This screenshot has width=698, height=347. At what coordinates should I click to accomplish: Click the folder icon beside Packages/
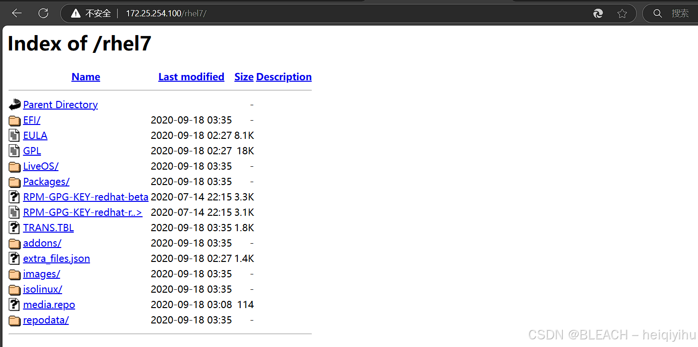[x=15, y=182]
